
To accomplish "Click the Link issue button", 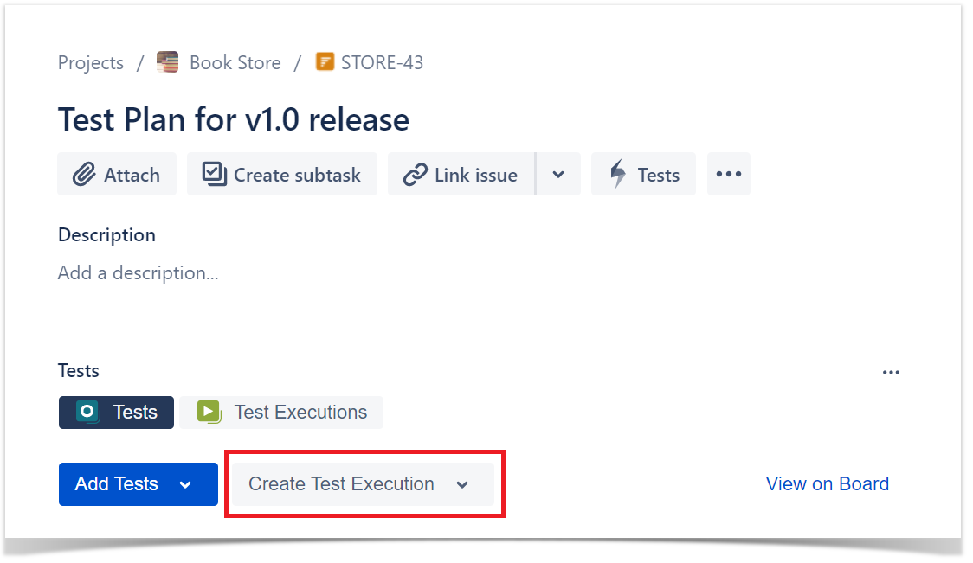I will click(x=461, y=174).
